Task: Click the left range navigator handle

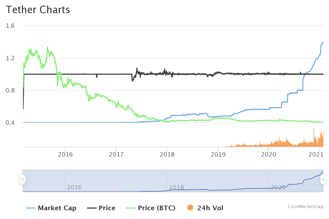Action: [23, 180]
